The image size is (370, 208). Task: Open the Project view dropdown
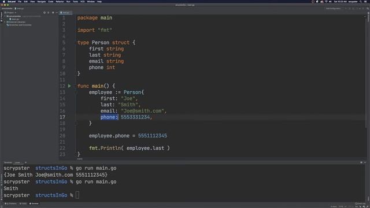pyautogui.click(x=10, y=13)
